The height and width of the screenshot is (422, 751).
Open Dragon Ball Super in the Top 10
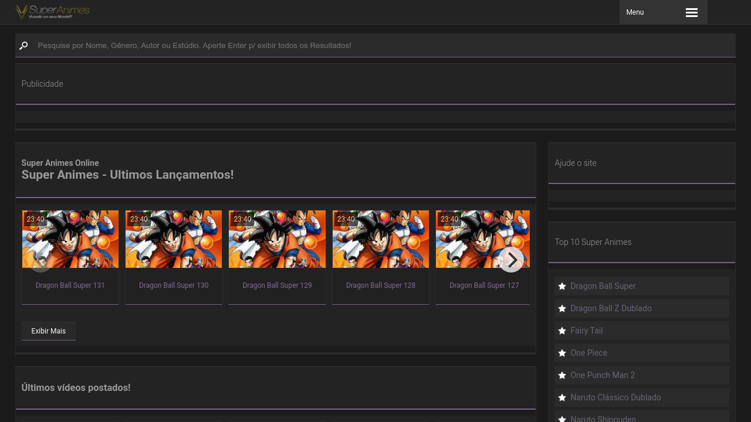[642, 286]
